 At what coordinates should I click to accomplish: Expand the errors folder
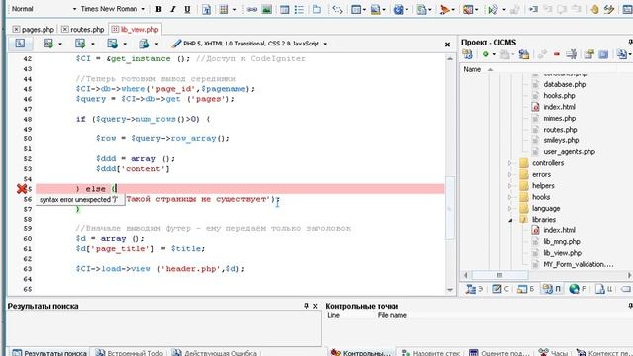[x=509, y=174]
